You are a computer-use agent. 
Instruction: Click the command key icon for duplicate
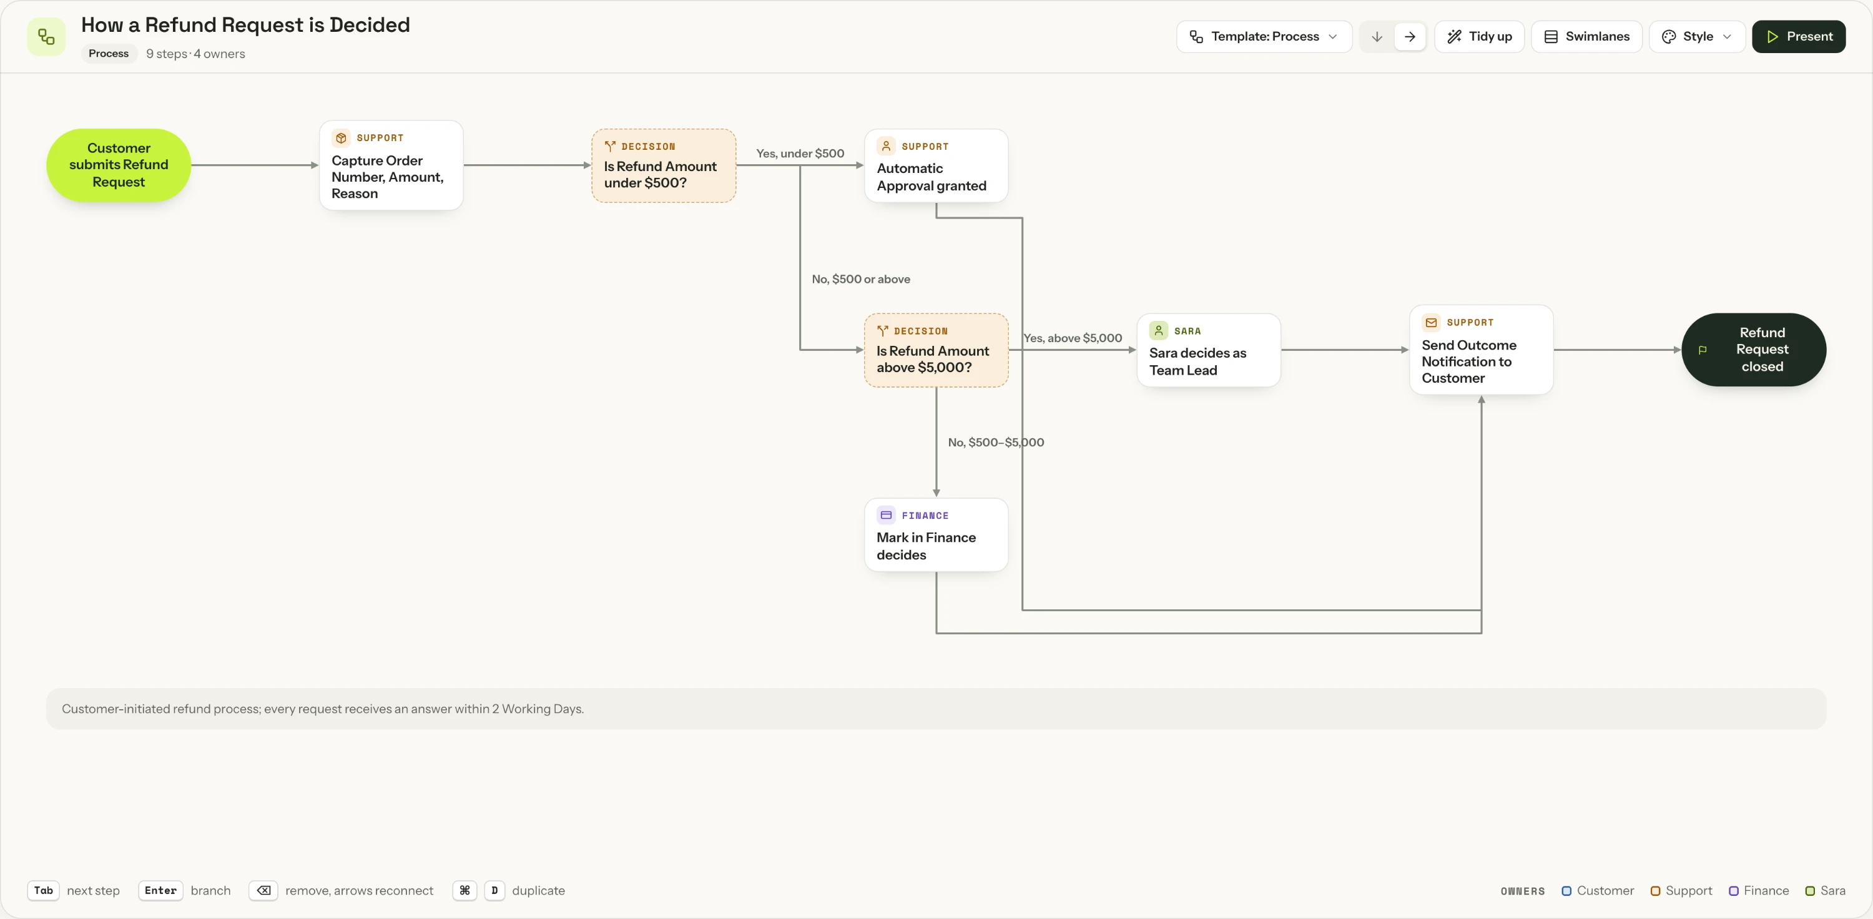pos(465,891)
